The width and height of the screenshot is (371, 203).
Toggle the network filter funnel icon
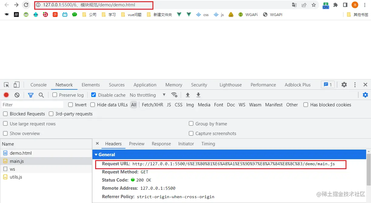31,95
